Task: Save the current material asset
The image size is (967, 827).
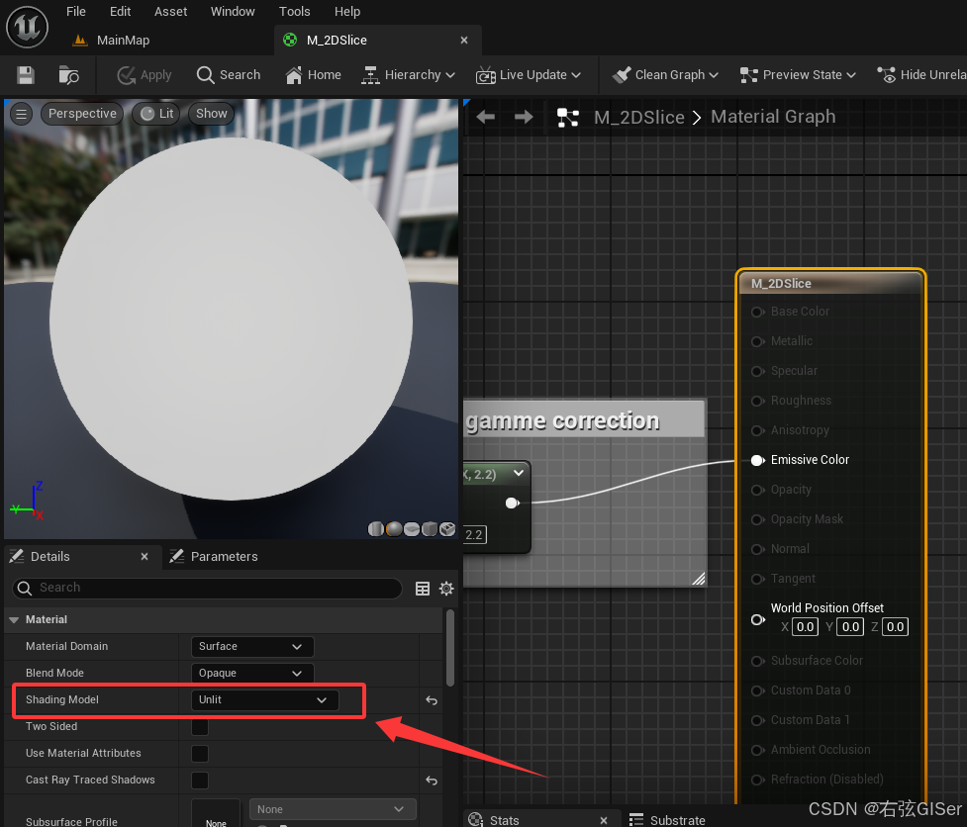Action: click(x=26, y=75)
